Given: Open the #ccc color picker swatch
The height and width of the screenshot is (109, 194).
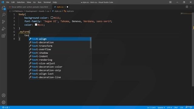Looking at the screenshot, I should pos(36,25).
